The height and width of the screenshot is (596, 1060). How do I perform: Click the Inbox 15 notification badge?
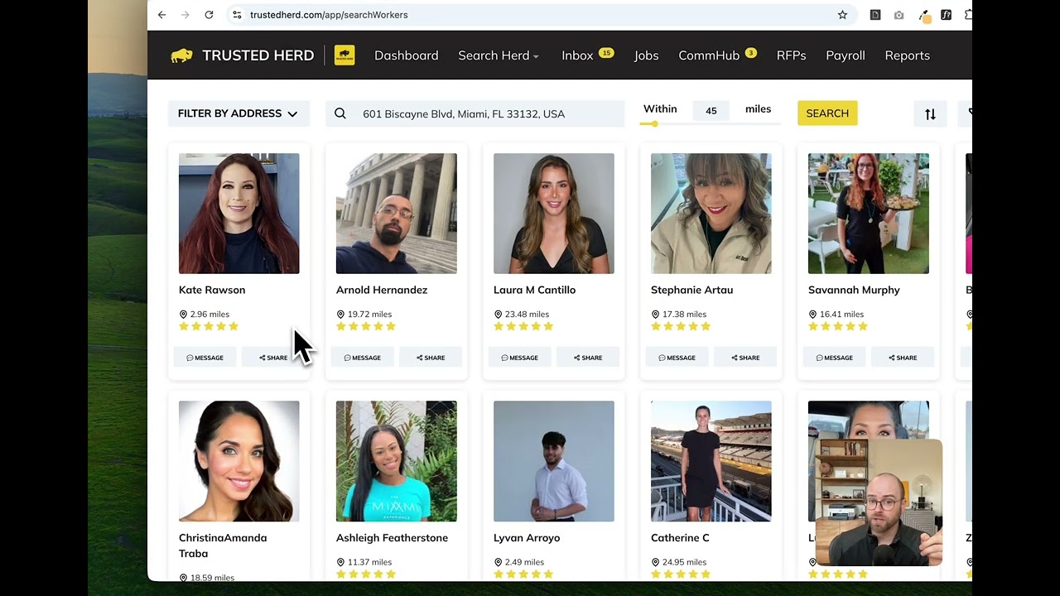tap(606, 52)
